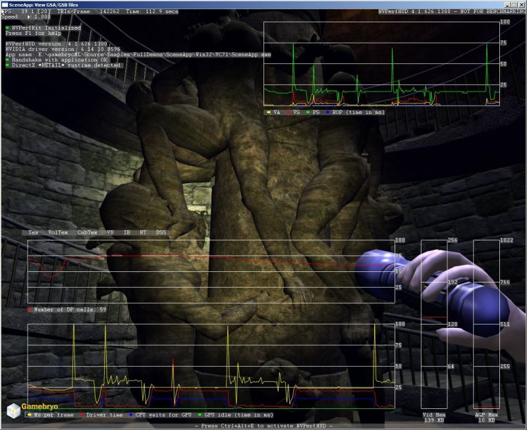Image resolution: width=527 pixels, height=430 pixels.
Task: Click the 511 scale label on AGP Mem
Action: tap(505, 324)
